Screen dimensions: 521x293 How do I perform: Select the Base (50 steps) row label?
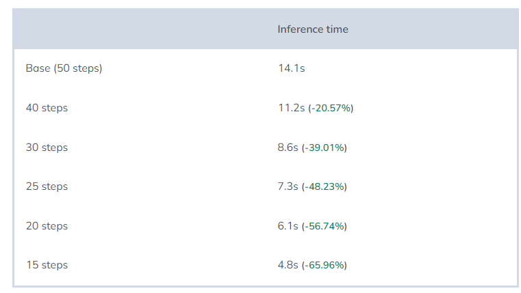click(x=64, y=68)
